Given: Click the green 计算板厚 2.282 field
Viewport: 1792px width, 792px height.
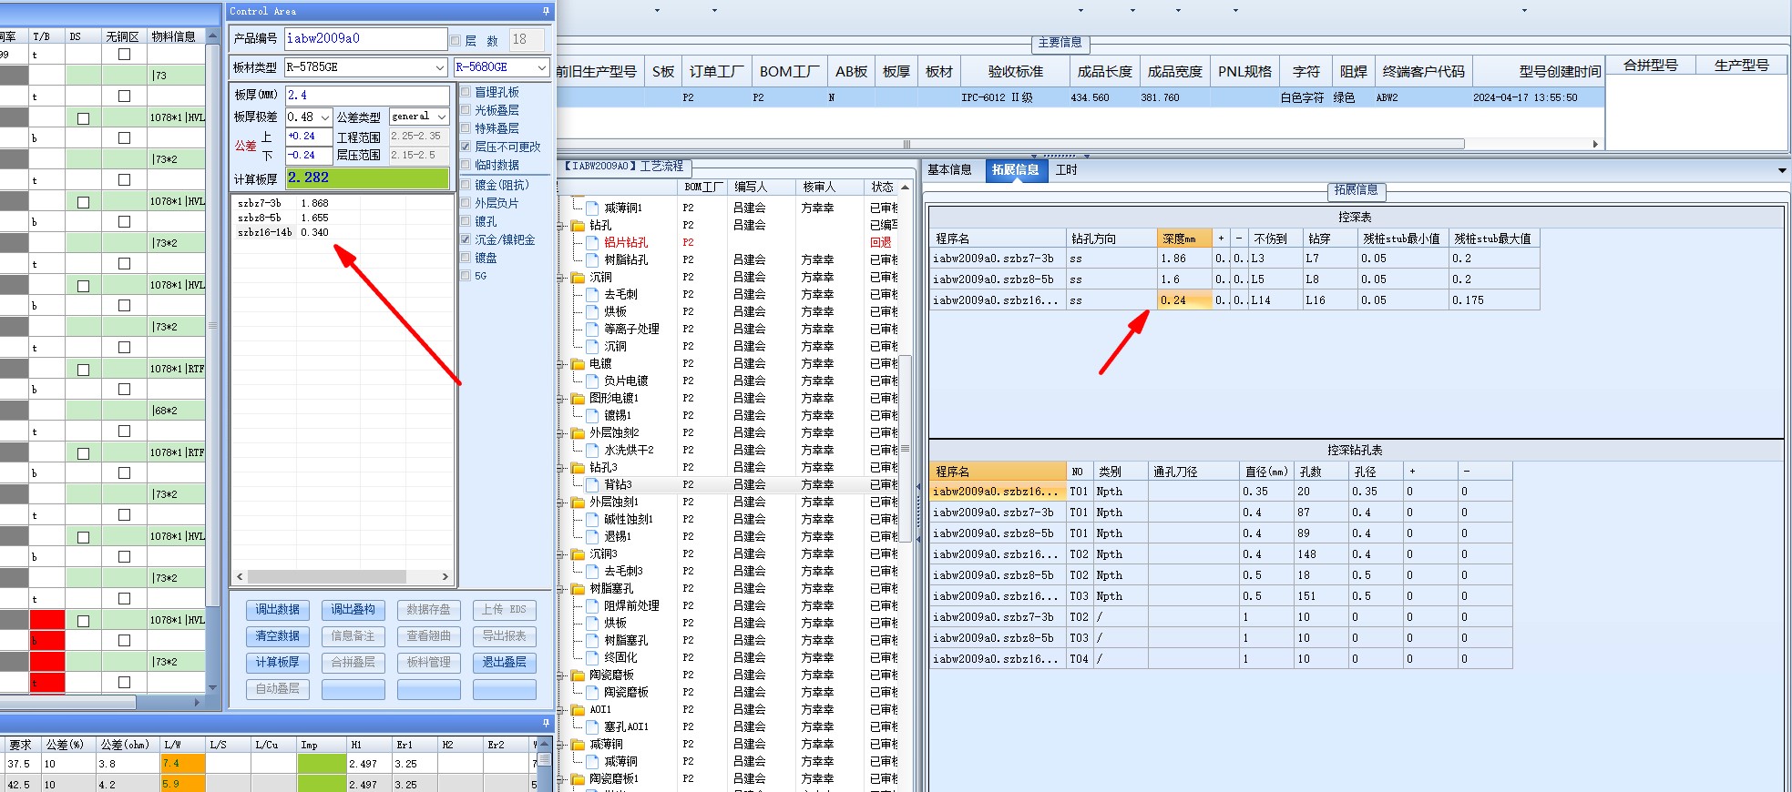Looking at the screenshot, I should (367, 178).
